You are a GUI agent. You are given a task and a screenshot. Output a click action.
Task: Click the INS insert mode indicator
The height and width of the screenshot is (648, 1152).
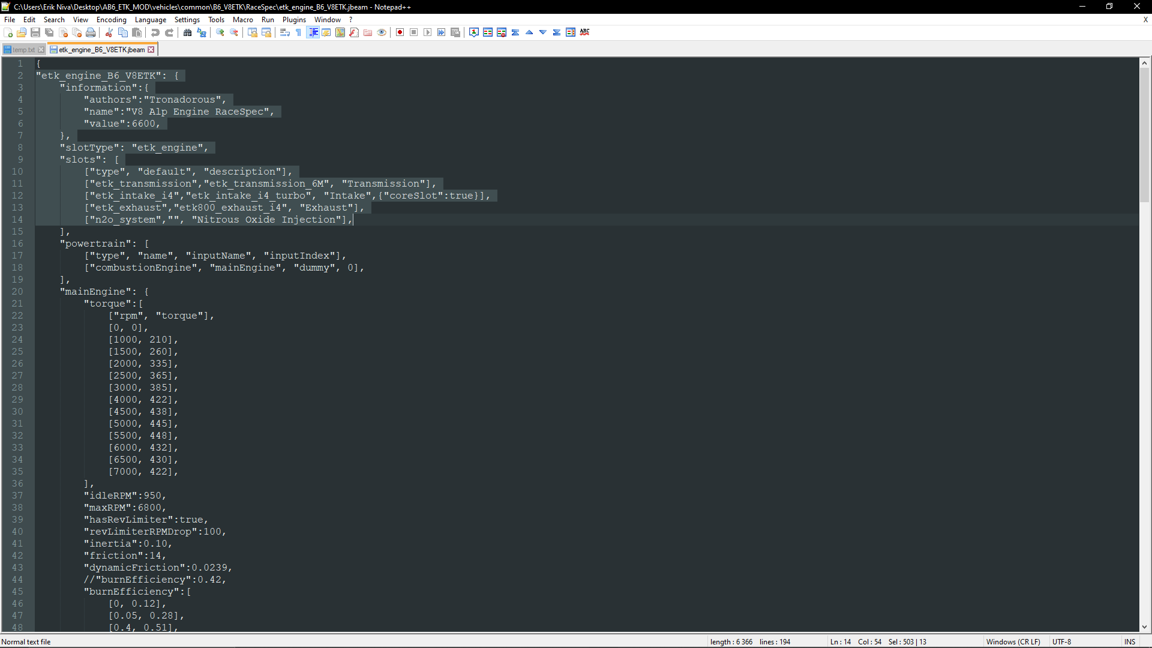(x=1130, y=642)
